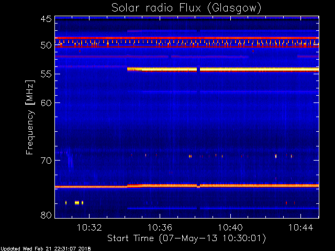
Task: Click the 'Updated Wed Feb 21 22:31:07 2018' timestamp
Action: (46, 249)
